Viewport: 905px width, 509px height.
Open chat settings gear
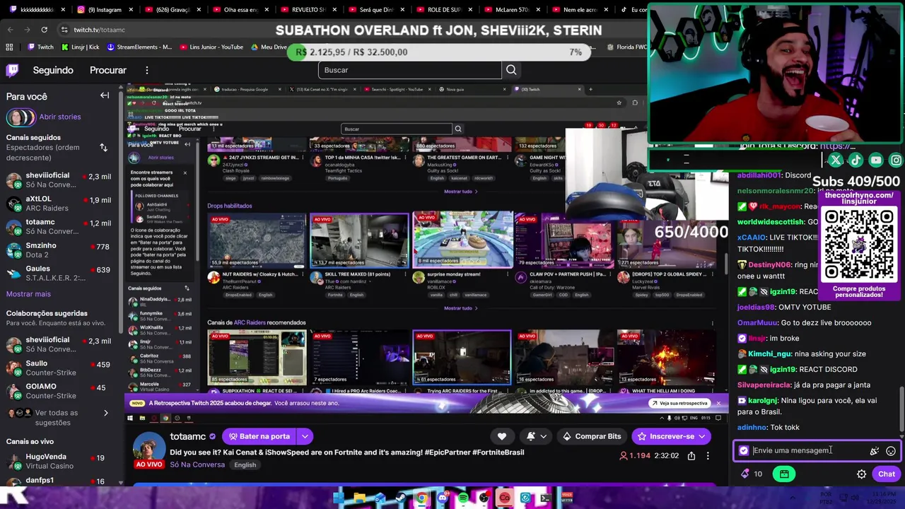click(x=861, y=474)
